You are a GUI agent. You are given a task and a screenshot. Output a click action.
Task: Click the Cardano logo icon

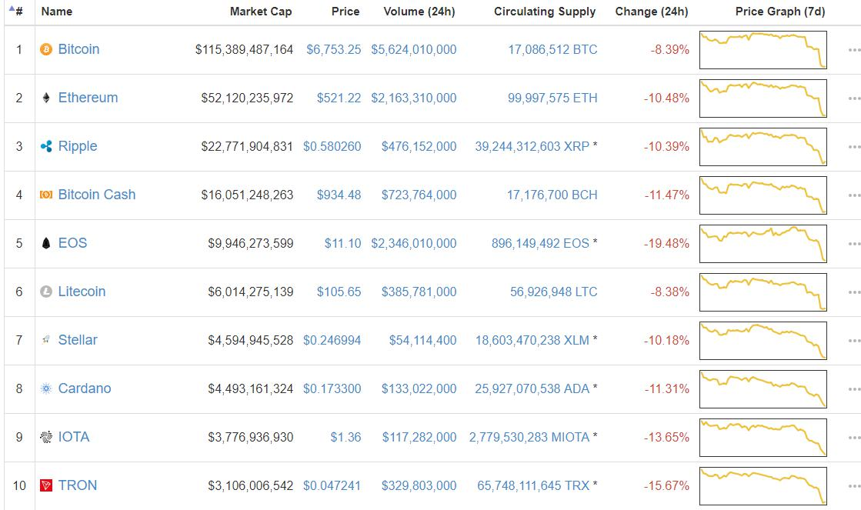46,388
